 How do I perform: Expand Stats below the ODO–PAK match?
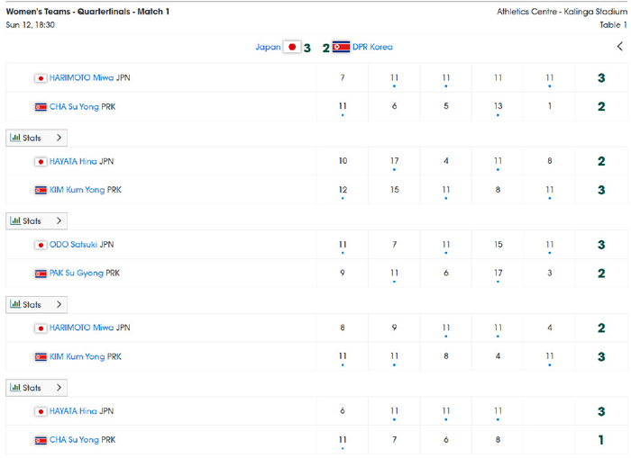(x=36, y=304)
